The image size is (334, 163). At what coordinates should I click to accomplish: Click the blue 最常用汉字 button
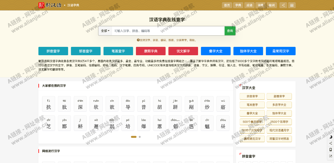(281, 51)
